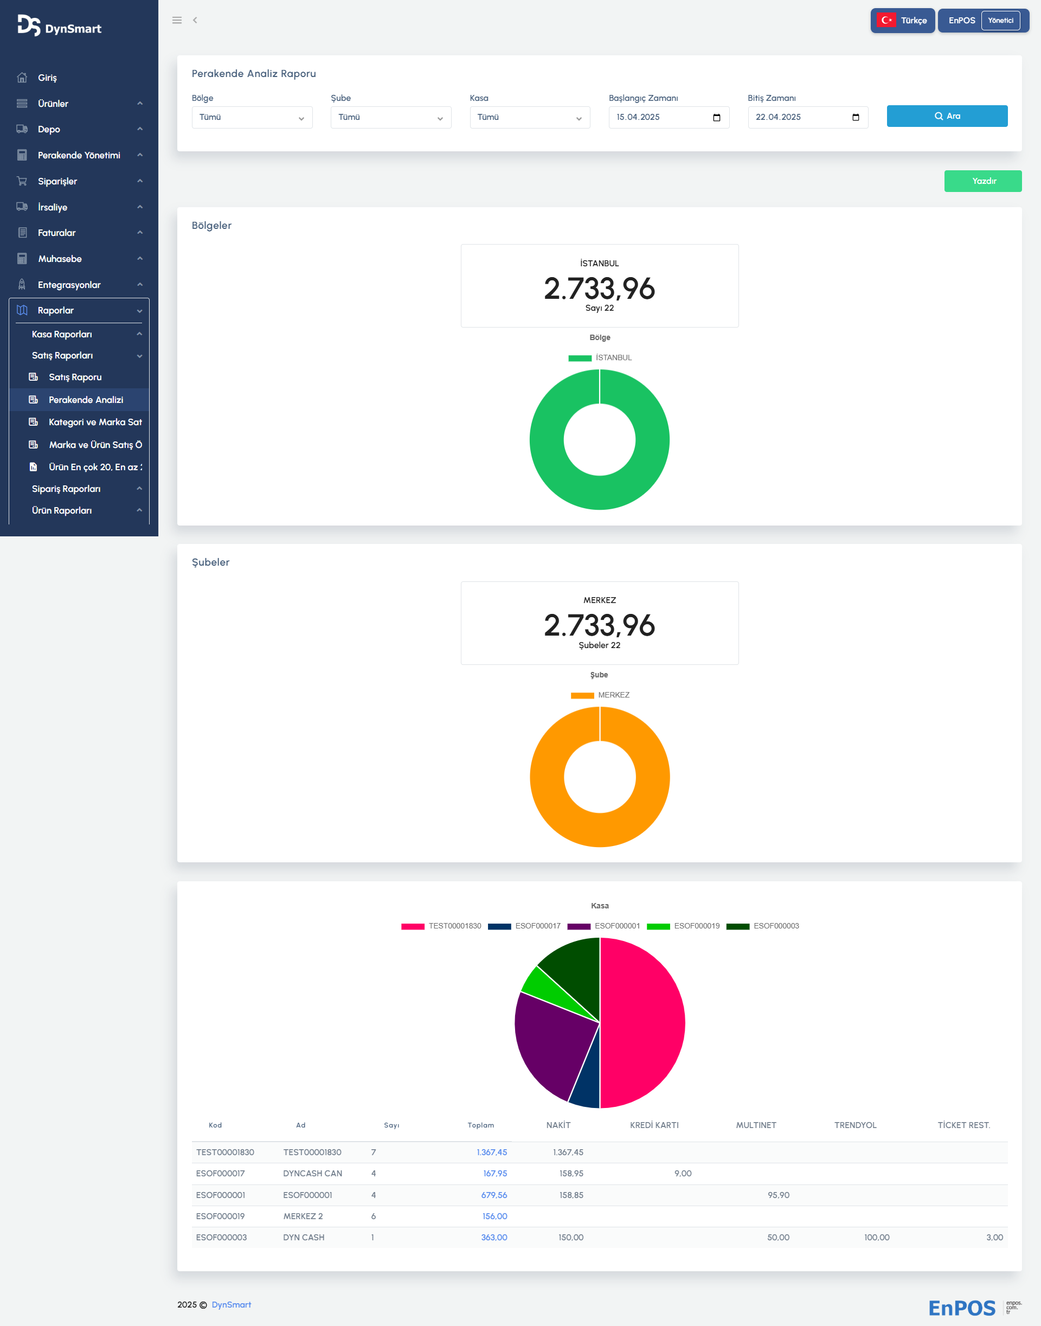1041x1326 pixels.
Task: Toggle the TEST00001830 legend in Kasa chart
Action: coord(441,926)
